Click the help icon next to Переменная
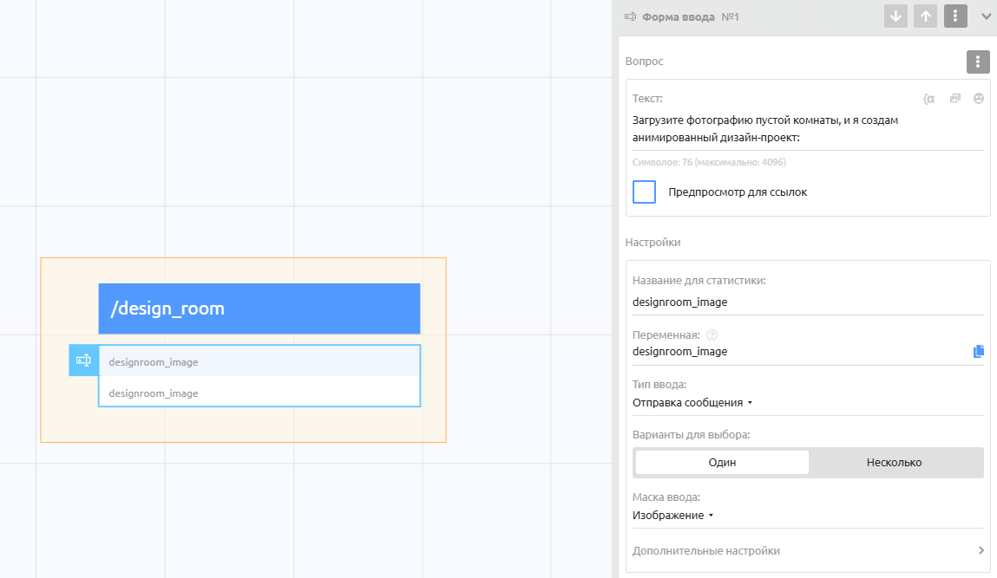997x578 pixels. pos(712,335)
